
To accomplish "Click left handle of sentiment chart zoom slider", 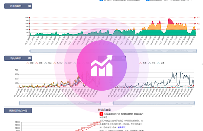I will click(x=113, y=103).
